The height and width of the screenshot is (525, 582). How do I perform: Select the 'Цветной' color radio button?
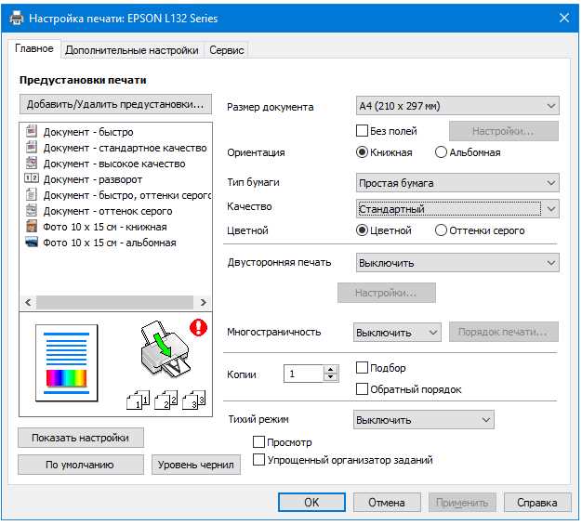pyautogui.click(x=362, y=230)
